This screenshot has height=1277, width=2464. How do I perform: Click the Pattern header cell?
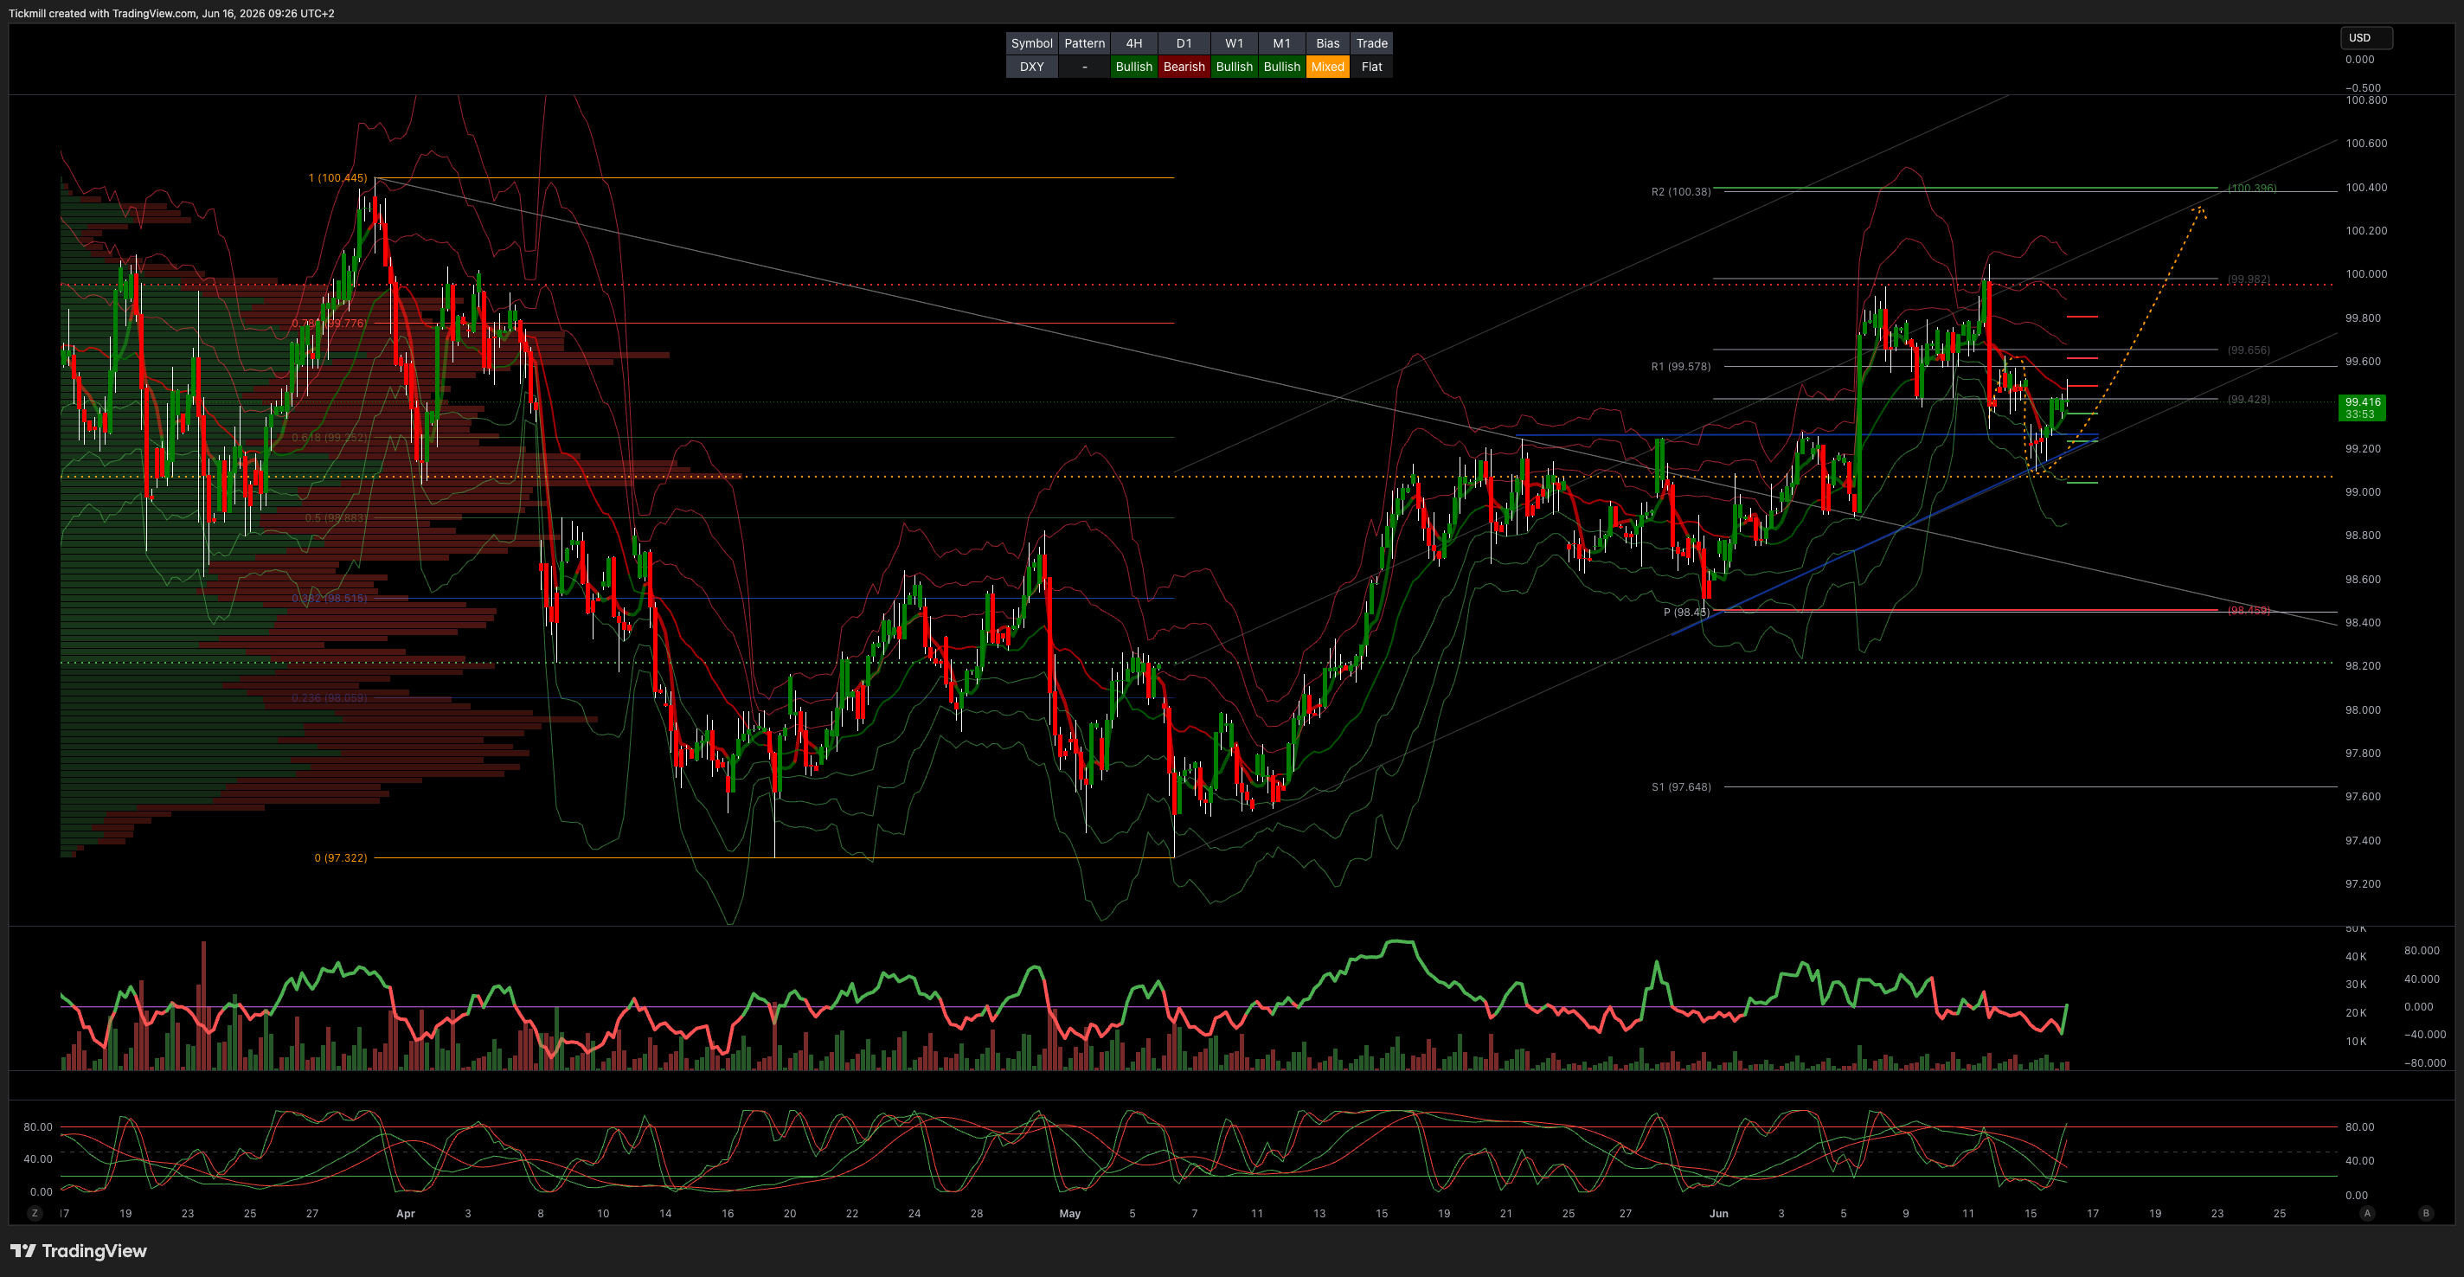pos(1084,43)
